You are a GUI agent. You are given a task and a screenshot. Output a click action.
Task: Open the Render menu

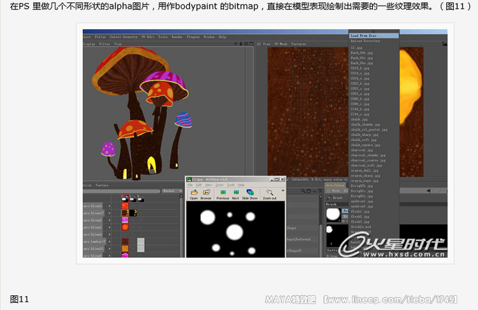tap(177, 36)
